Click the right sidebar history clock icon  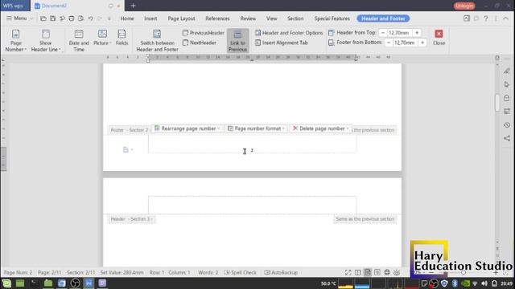click(x=507, y=125)
